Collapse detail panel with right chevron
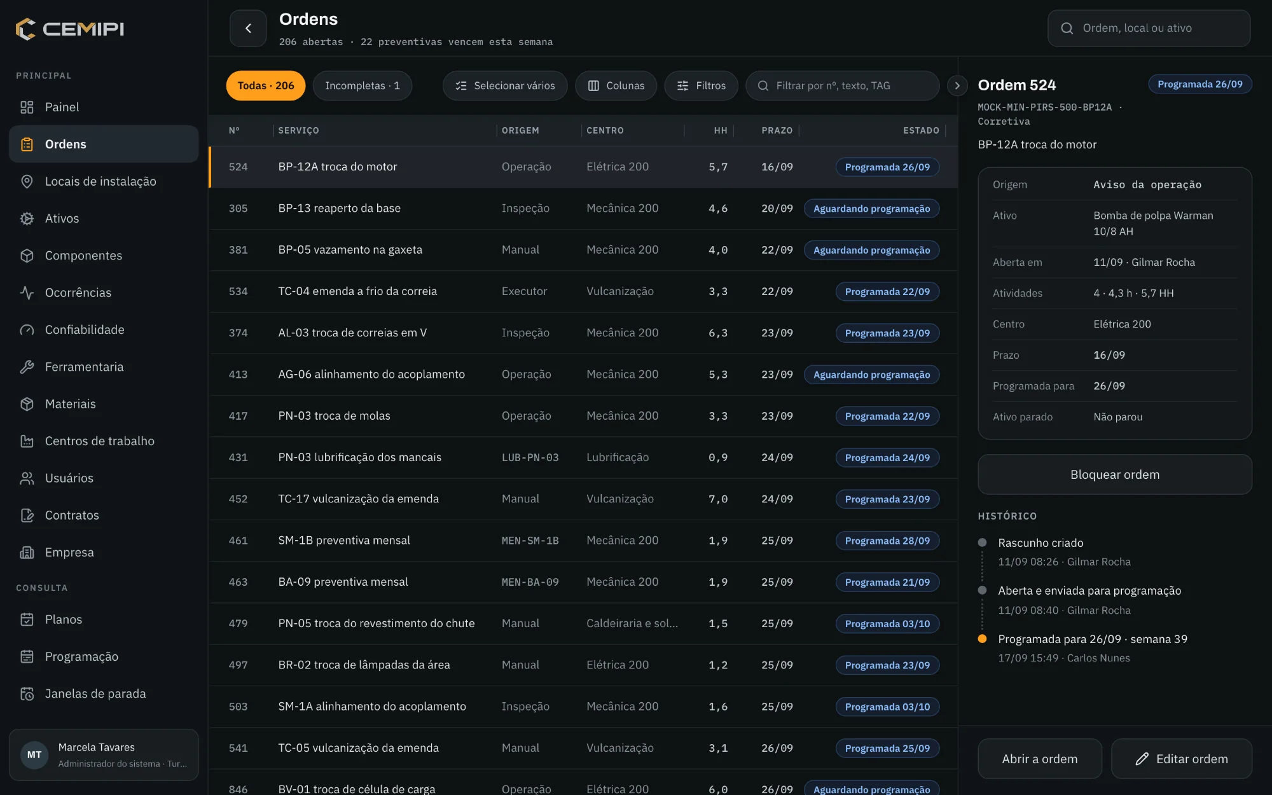Screen dimensions: 1272x795 click(x=957, y=85)
